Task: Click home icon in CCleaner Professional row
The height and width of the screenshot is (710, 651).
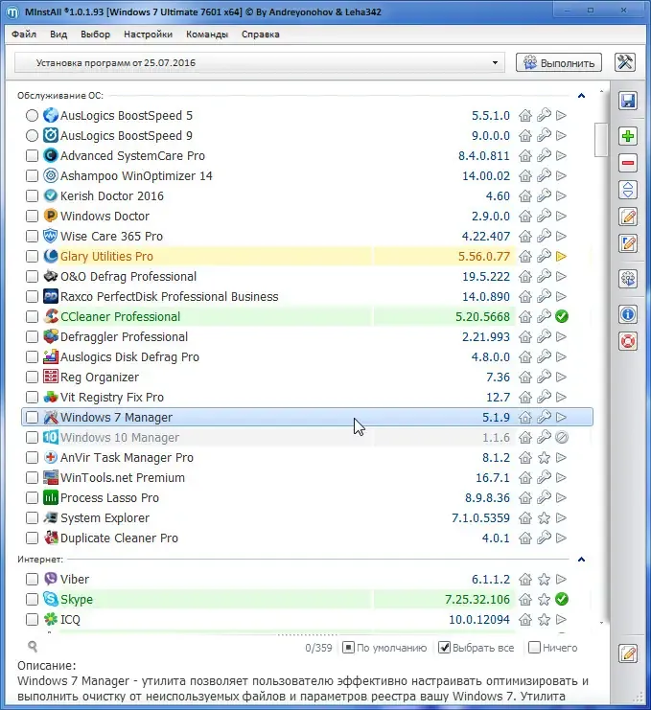Action: 525,316
